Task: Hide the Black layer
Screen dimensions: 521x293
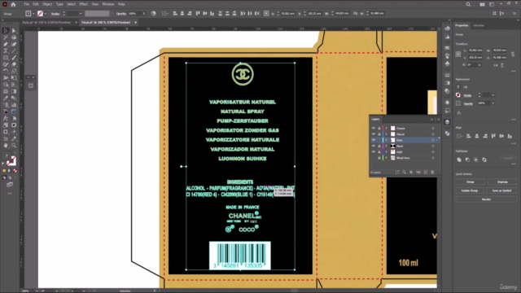Action: (374, 146)
